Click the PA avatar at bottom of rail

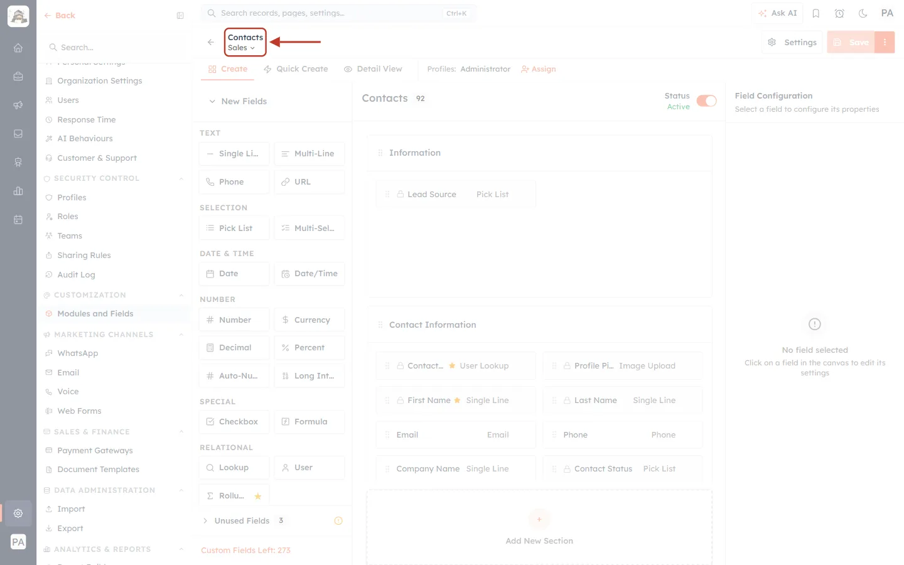click(18, 542)
